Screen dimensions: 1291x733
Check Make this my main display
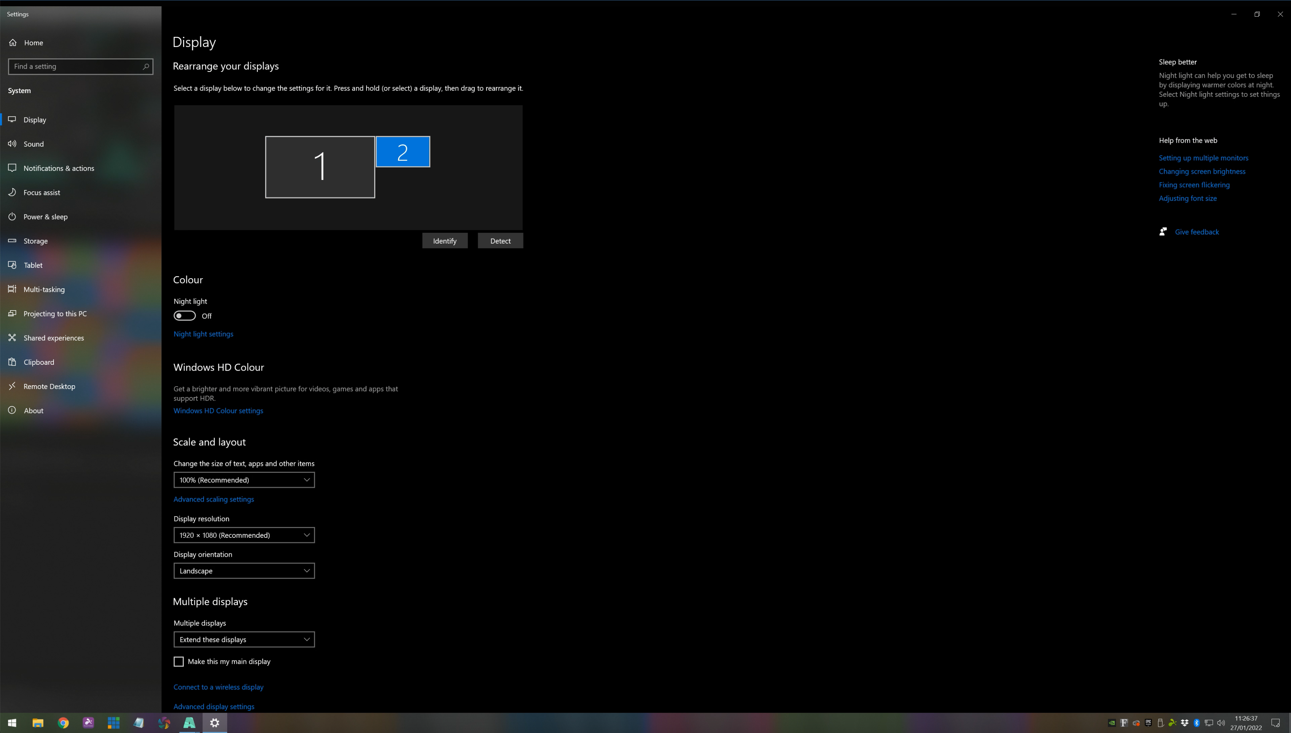click(x=179, y=661)
